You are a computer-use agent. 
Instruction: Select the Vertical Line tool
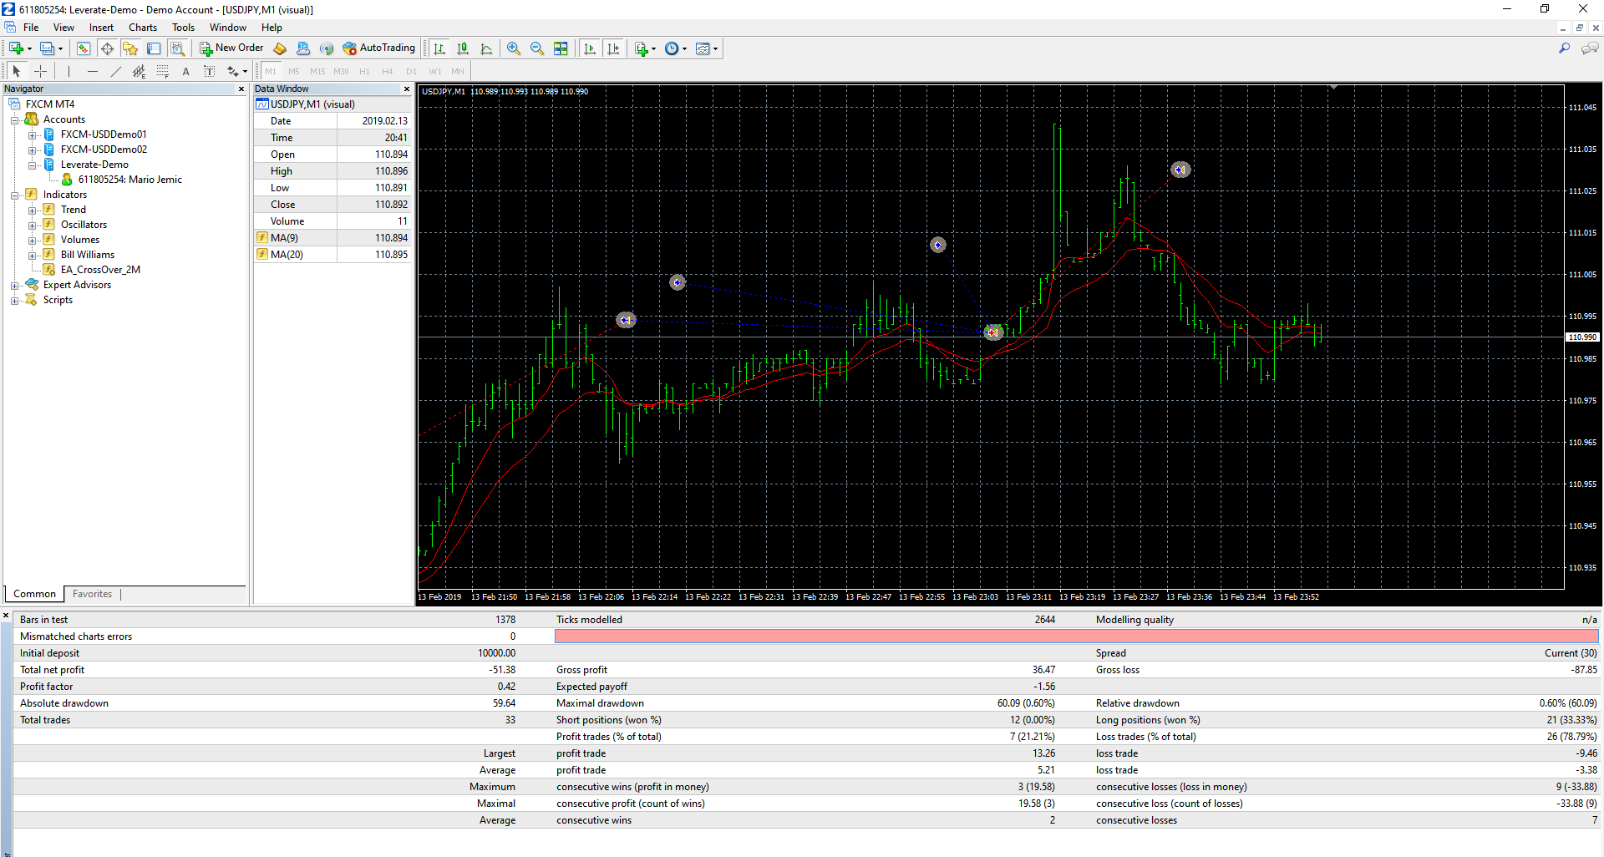coord(69,71)
